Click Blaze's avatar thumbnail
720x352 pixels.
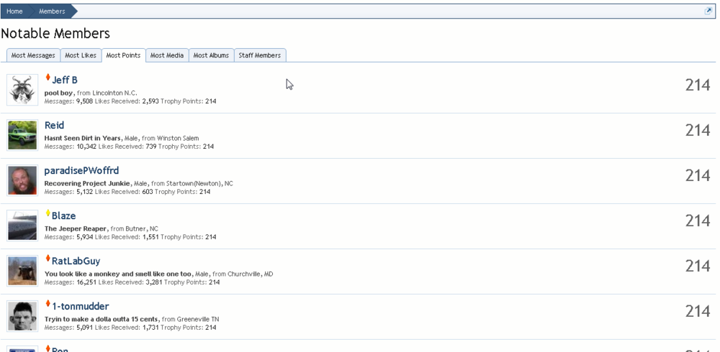(22, 226)
